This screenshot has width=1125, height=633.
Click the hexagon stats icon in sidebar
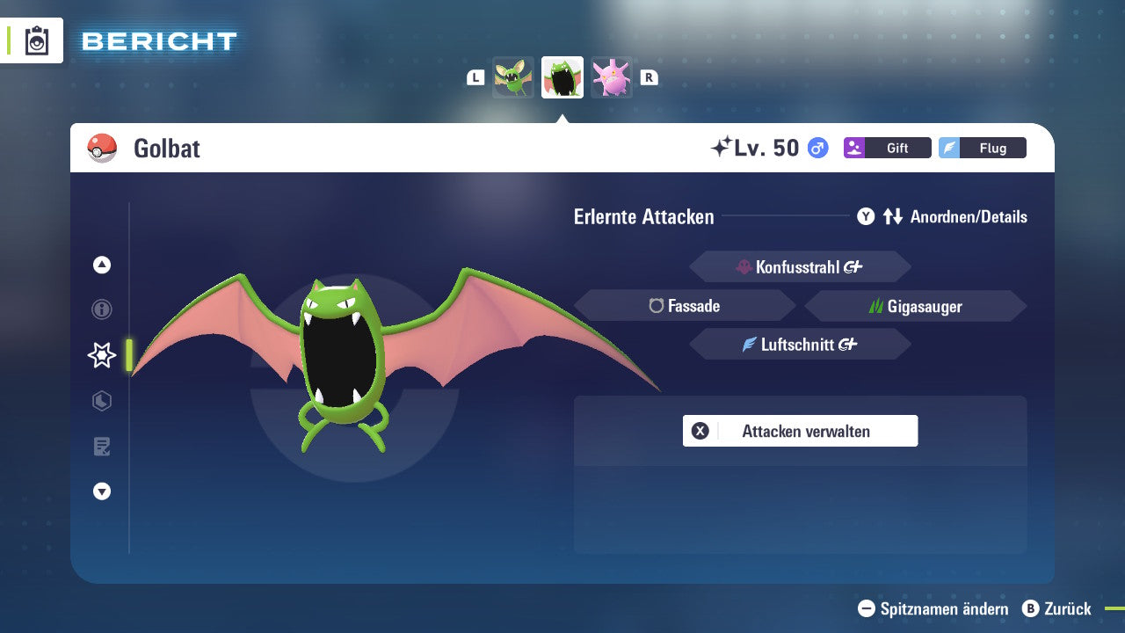click(101, 401)
